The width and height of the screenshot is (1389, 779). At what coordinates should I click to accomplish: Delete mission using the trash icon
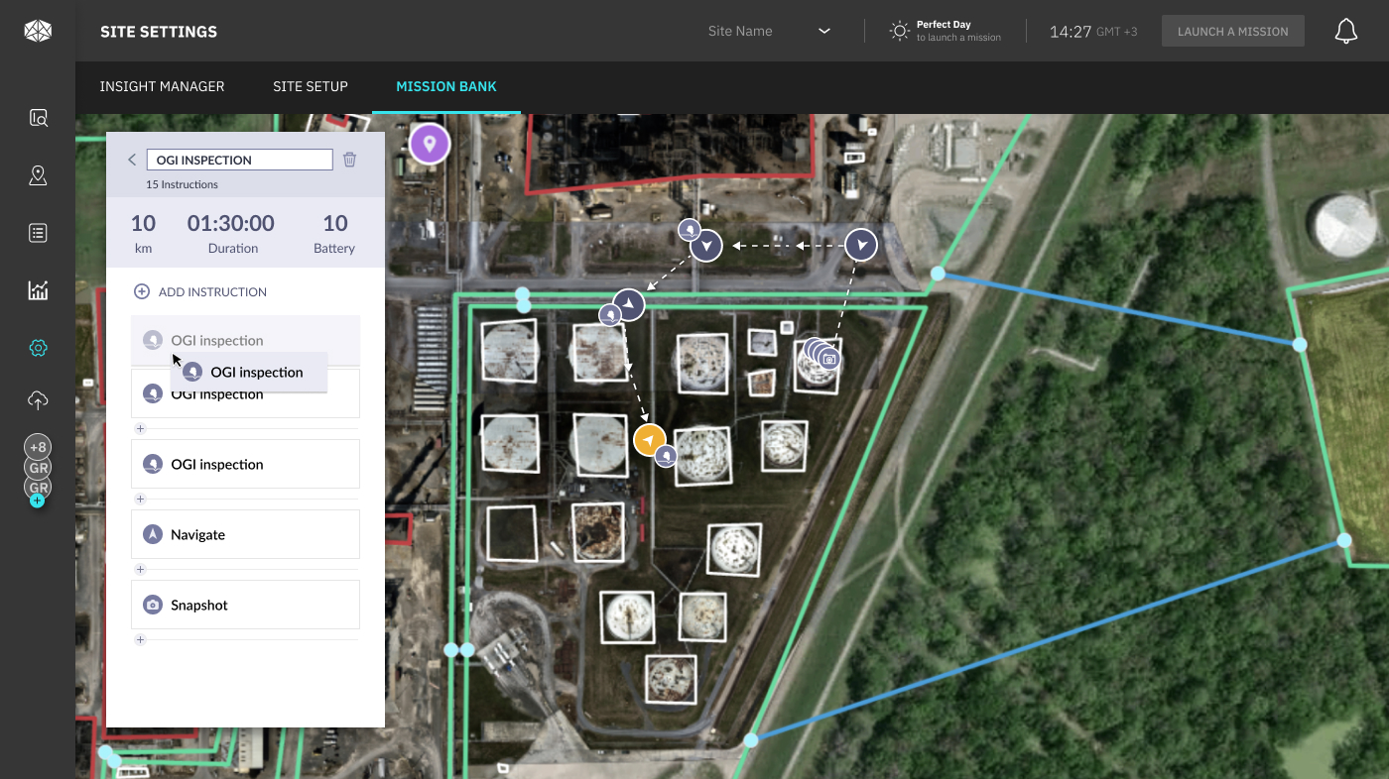tap(349, 160)
